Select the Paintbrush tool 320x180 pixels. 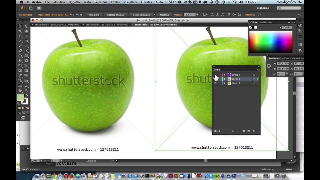(20, 46)
